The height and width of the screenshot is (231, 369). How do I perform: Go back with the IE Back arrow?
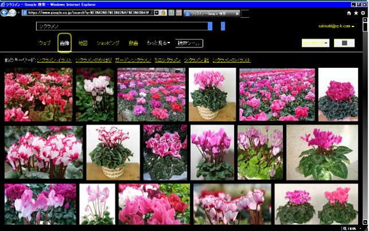pyautogui.click(x=4, y=13)
